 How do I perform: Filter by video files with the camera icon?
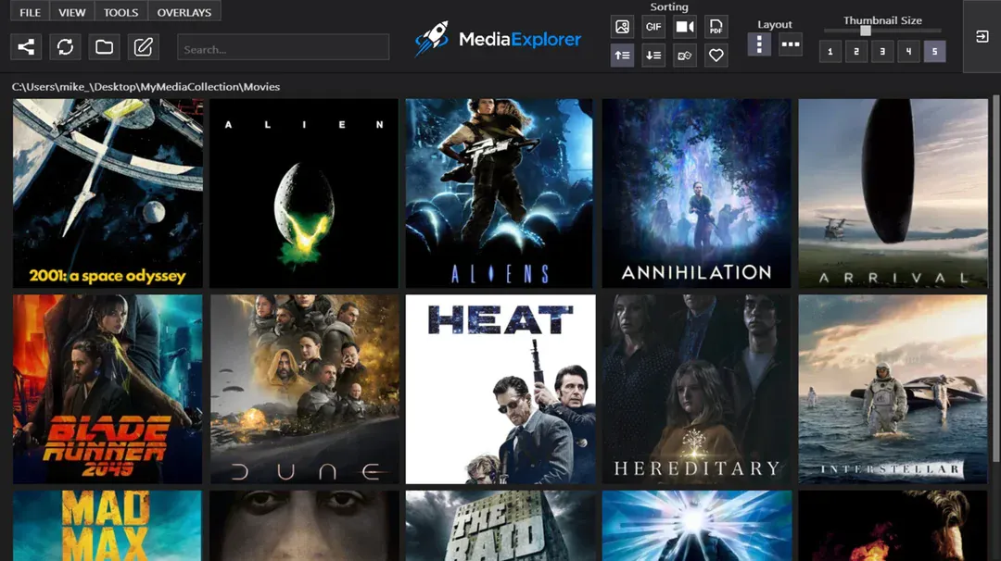point(684,27)
